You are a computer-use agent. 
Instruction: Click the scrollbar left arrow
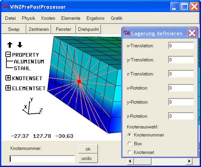click(130, 161)
